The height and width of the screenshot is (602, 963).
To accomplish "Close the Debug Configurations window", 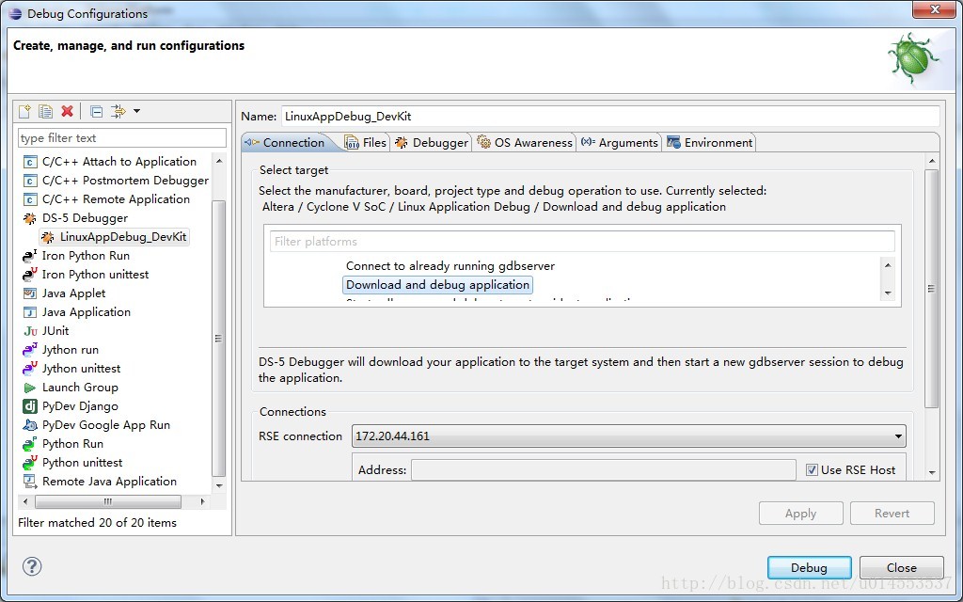I will coord(934,9).
